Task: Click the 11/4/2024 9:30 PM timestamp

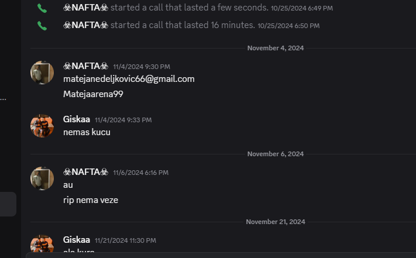Action: click(142, 67)
